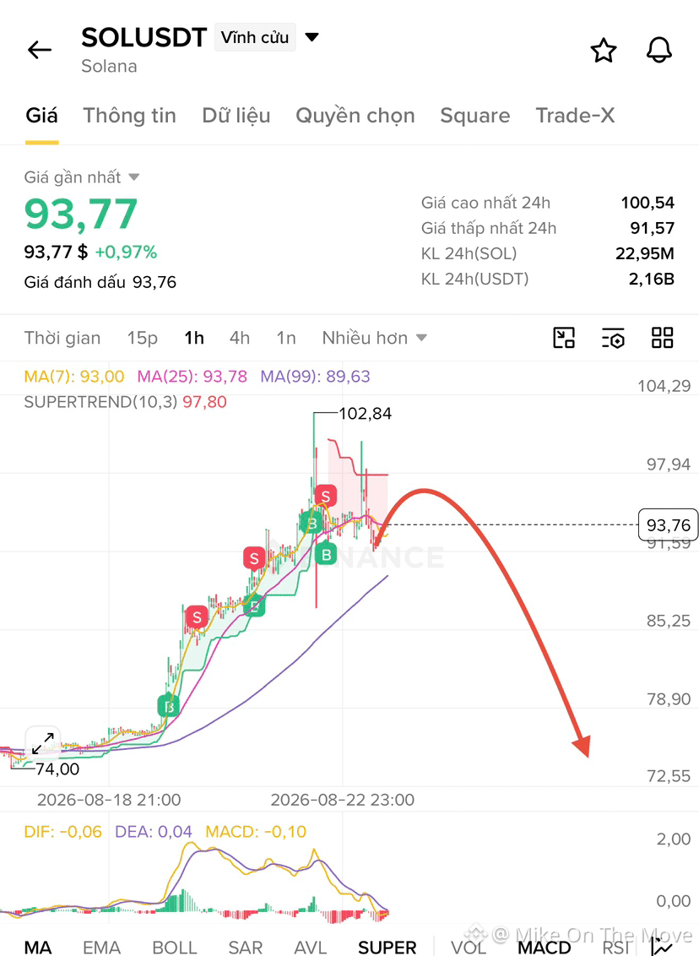Toggle the SUPER indicator
699x956 pixels.
pyautogui.click(x=387, y=947)
